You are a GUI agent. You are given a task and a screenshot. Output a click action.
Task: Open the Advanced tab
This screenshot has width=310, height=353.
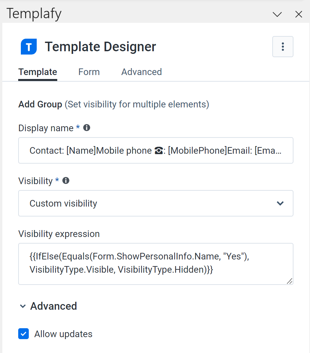coord(142,72)
